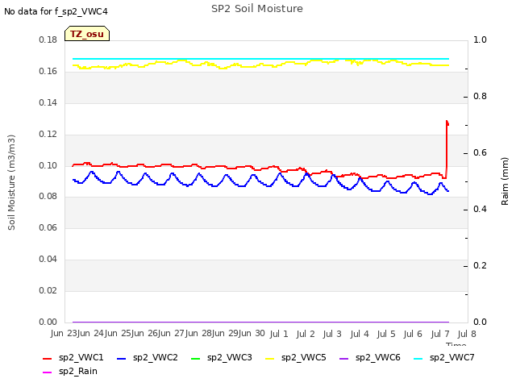
Task: Click the 'Soil Moisture (m3/m3)' axis label
Action: click(x=11, y=182)
